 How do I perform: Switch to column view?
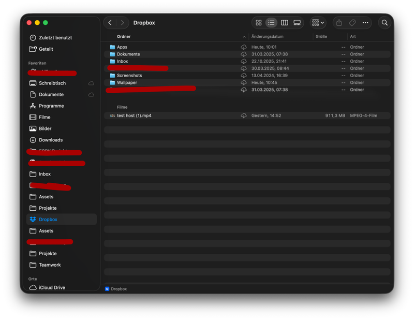tap(284, 23)
